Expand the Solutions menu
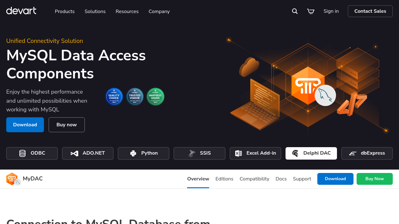 [95, 12]
